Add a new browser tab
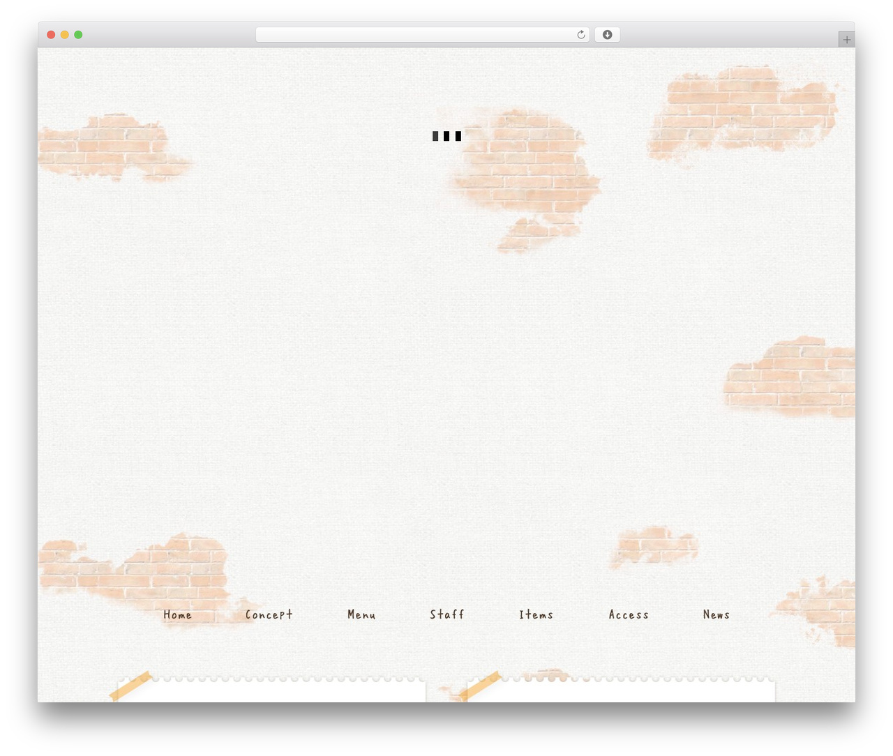The width and height of the screenshot is (893, 756). 846,40
